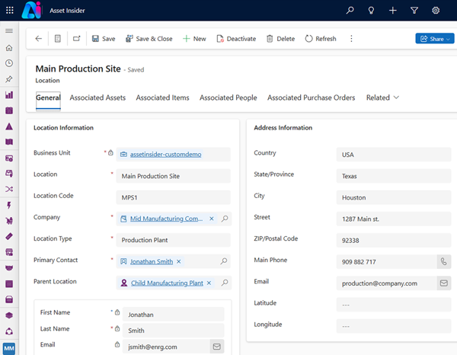The width and height of the screenshot is (457, 355).
Task: Toggle the hamburger navigation menu
Action: (9, 30)
